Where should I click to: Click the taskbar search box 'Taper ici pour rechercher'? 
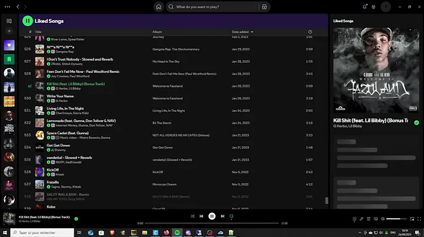[42, 232]
